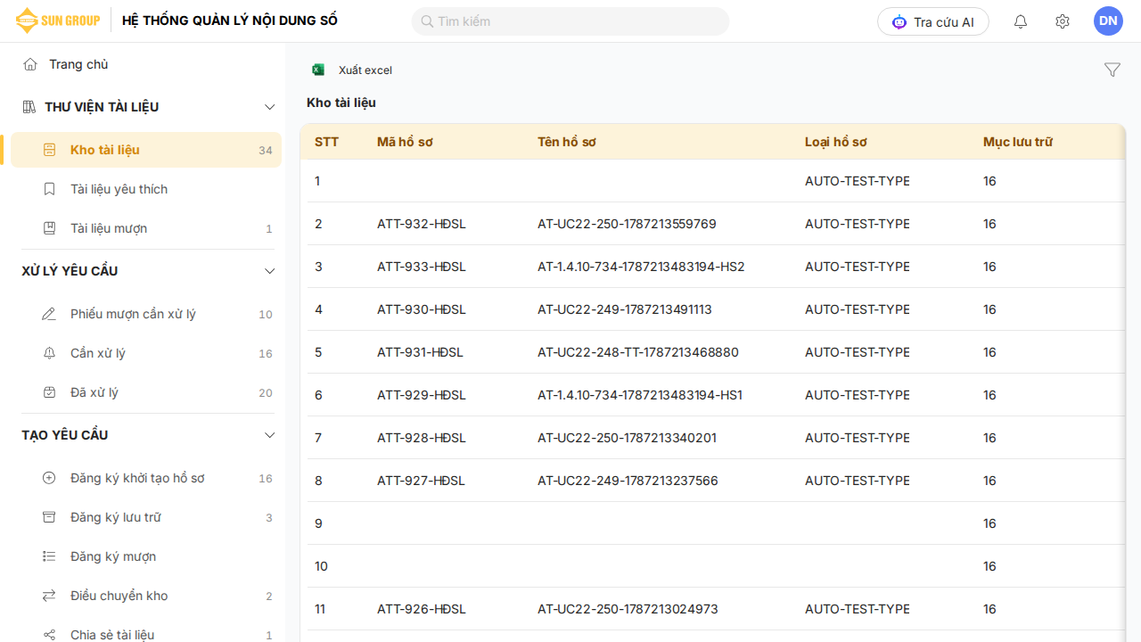Click file name AT-1.4.10-734-1787213483194-HS2
The image size is (1141, 642).
point(641,267)
